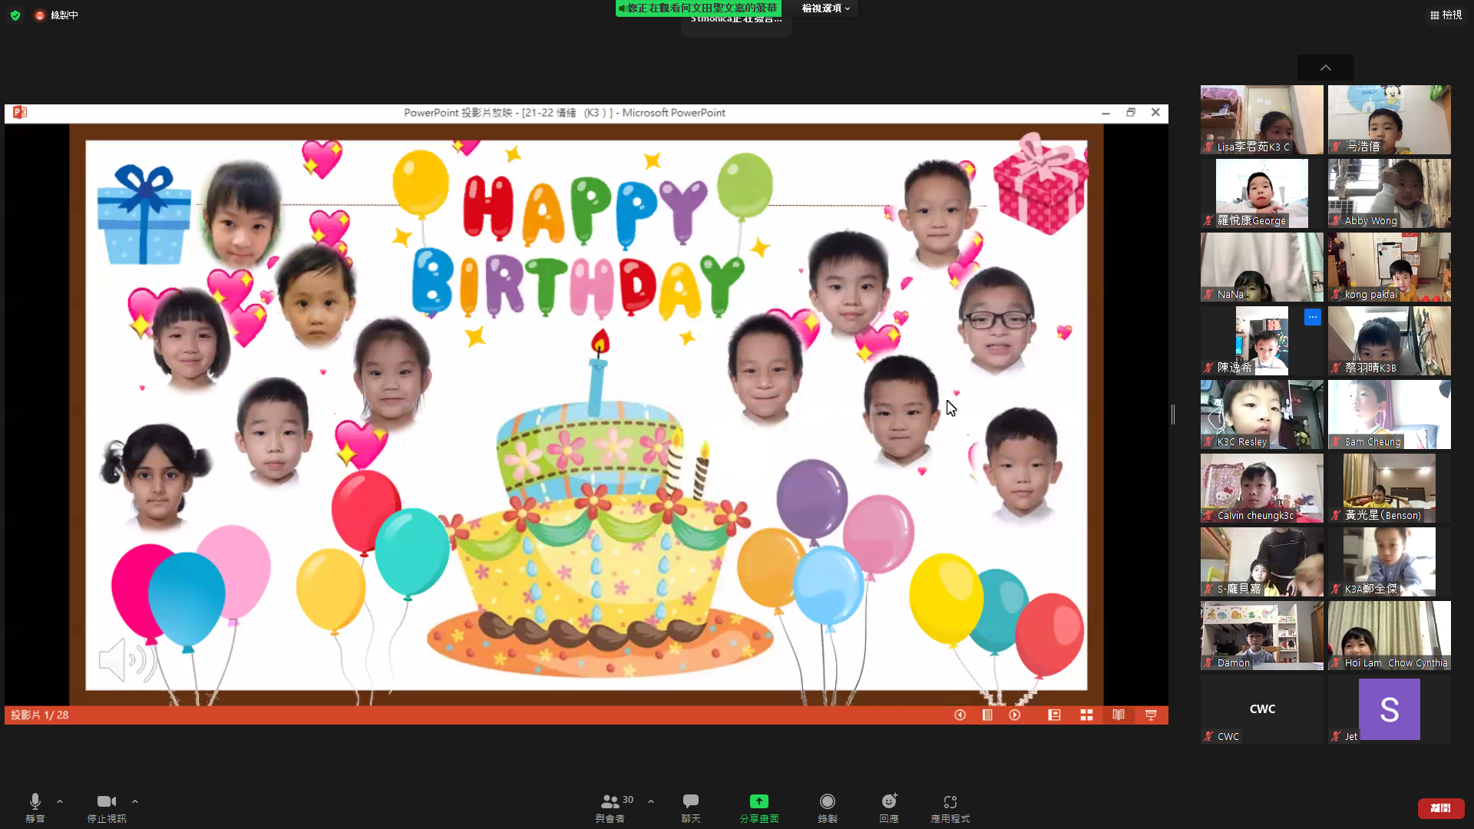Image resolution: width=1474 pixels, height=829 pixels.
Task: Click the panel divider handle beside gallery
Action: coord(1173,414)
